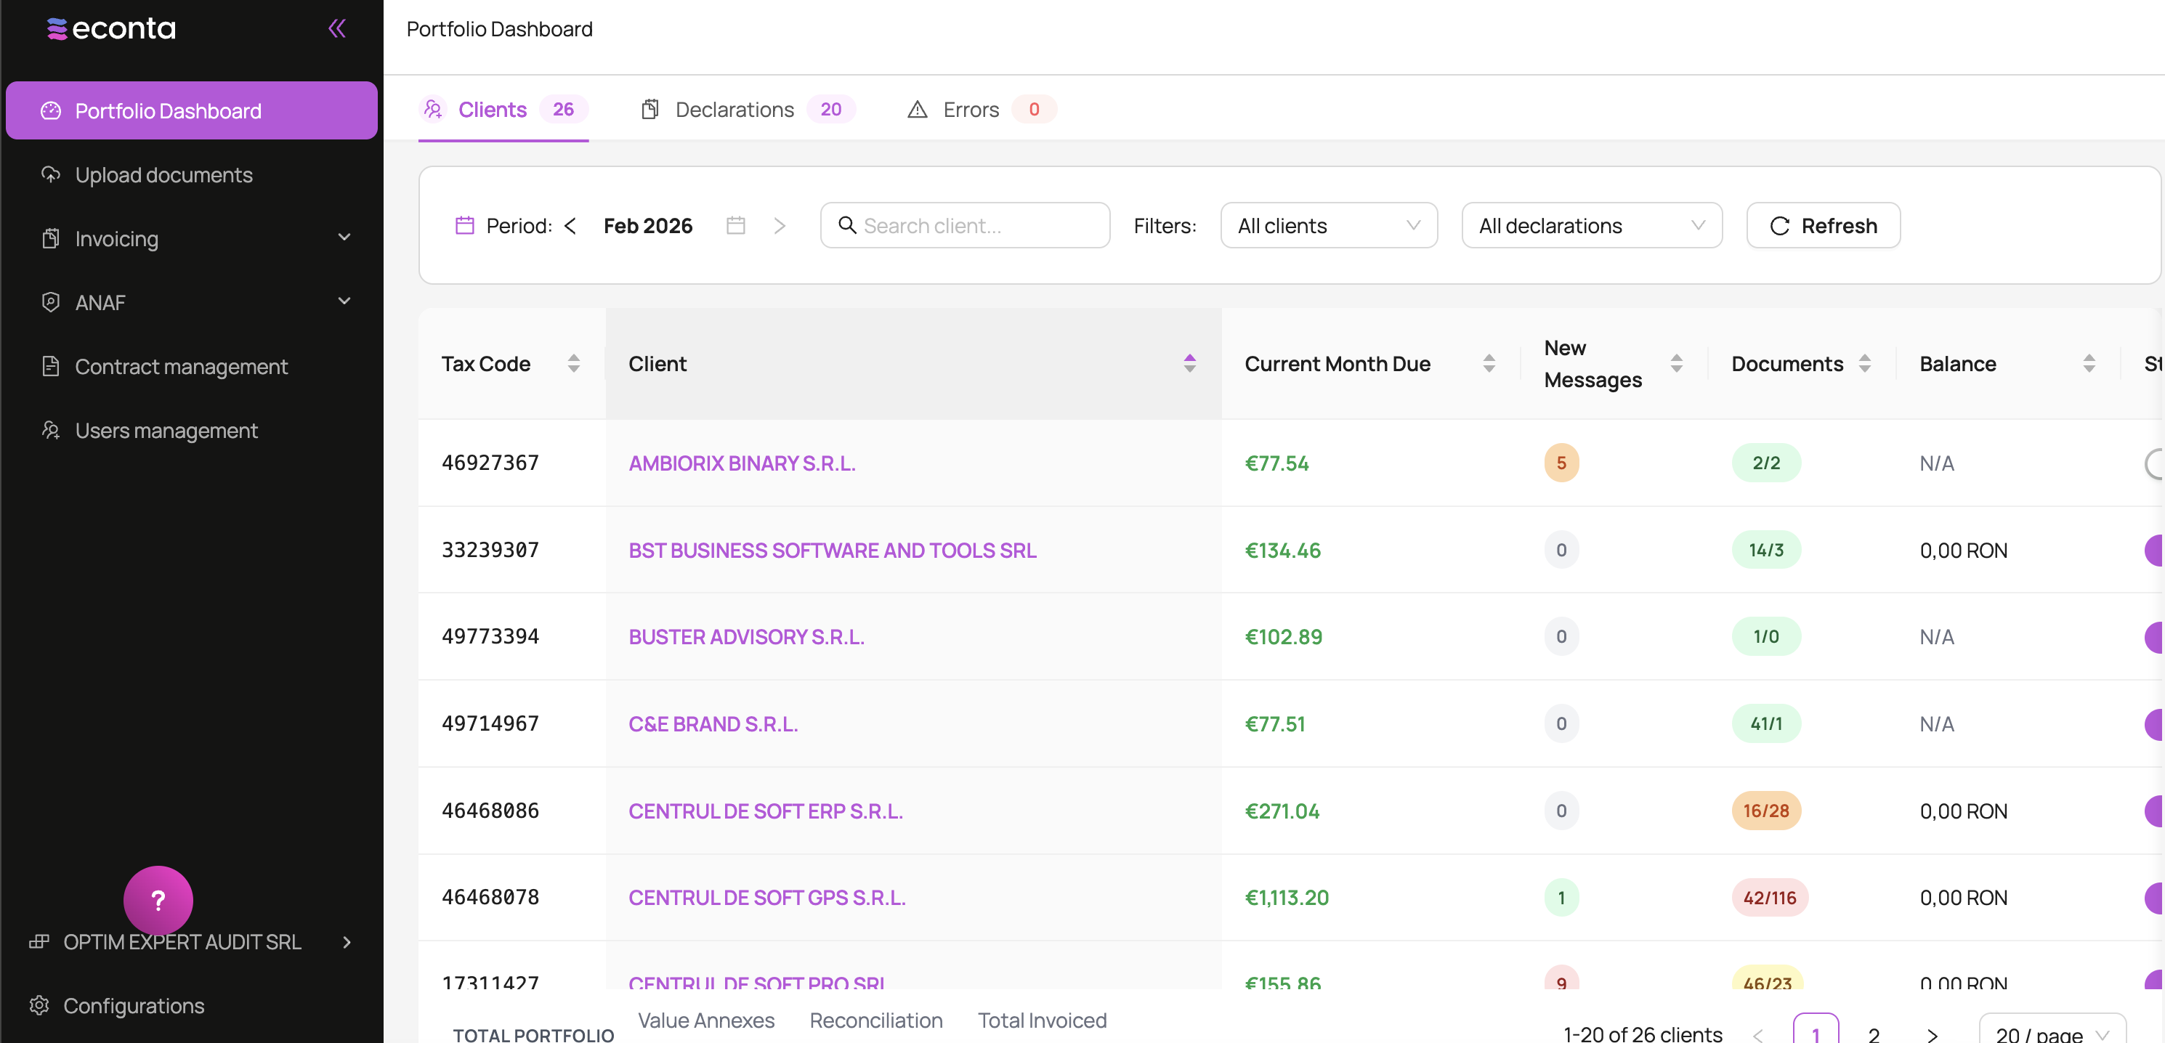Open the All declarations filter dropdown
The width and height of the screenshot is (2165, 1043).
tap(1591, 225)
